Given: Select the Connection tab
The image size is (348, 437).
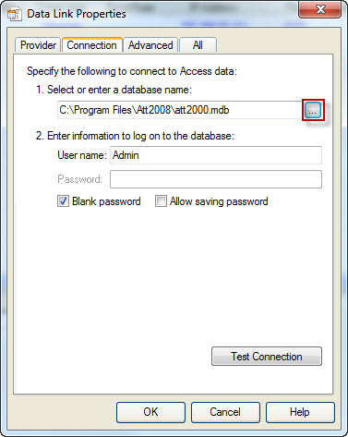Looking at the screenshot, I should click(92, 45).
